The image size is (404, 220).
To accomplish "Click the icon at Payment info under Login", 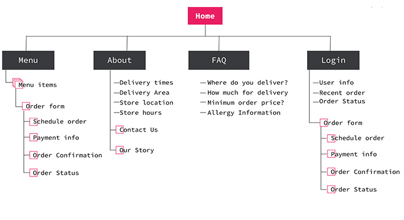I will click(x=331, y=154).
